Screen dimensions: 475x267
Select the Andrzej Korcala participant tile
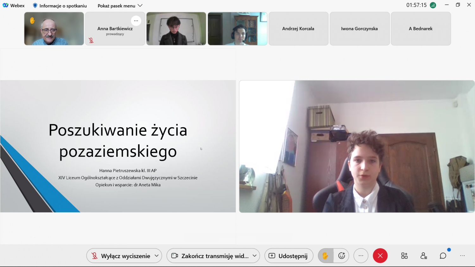(298, 29)
